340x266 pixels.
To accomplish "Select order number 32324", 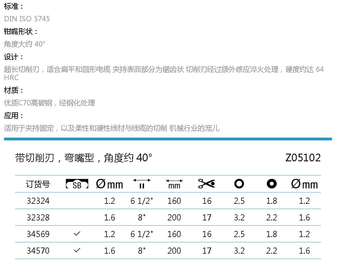I will click(38, 201).
